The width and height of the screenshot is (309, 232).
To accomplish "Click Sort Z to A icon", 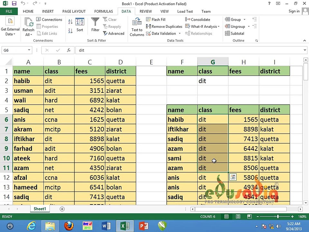I will coord(70,31).
